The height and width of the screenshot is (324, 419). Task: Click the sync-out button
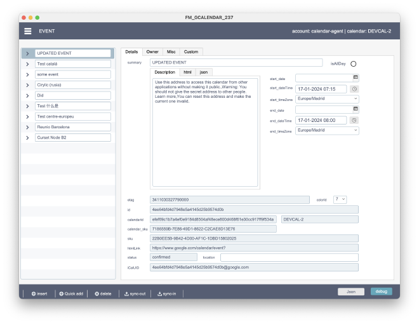[x=135, y=294]
